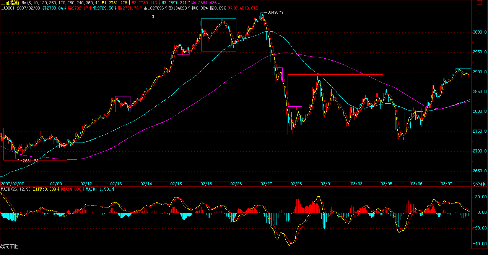
Task: Click the small square marker above the chart
Action: tap(153, 16)
